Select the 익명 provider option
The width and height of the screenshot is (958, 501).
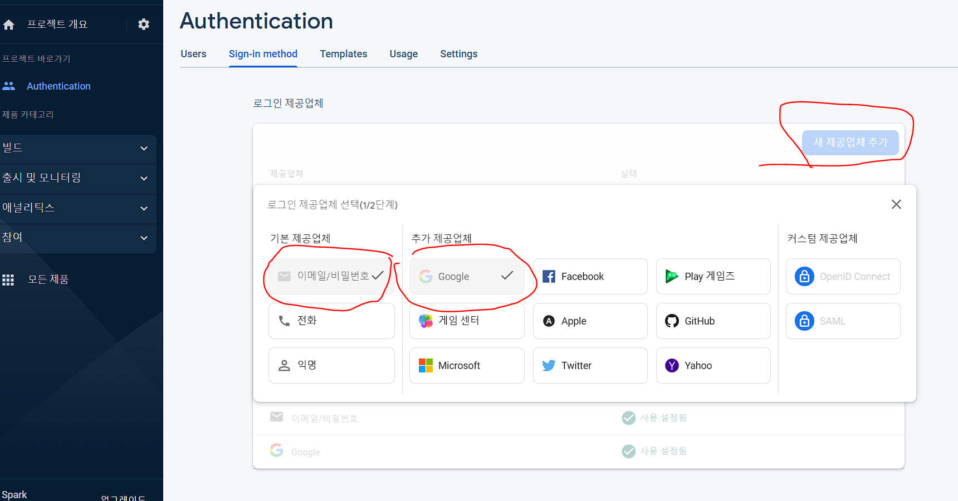click(x=331, y=365)
